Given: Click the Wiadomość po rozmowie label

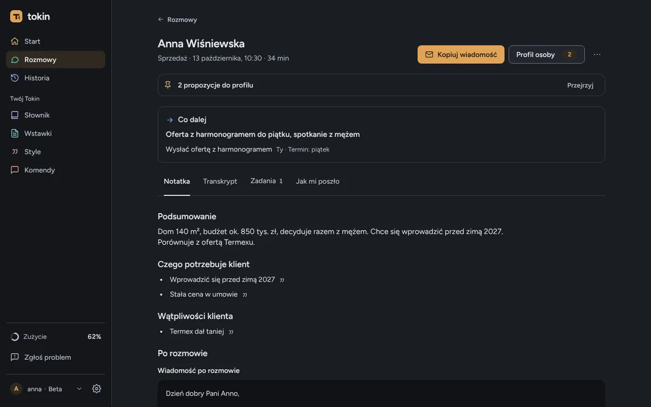Looking at the screenshot, I should 199,371.
